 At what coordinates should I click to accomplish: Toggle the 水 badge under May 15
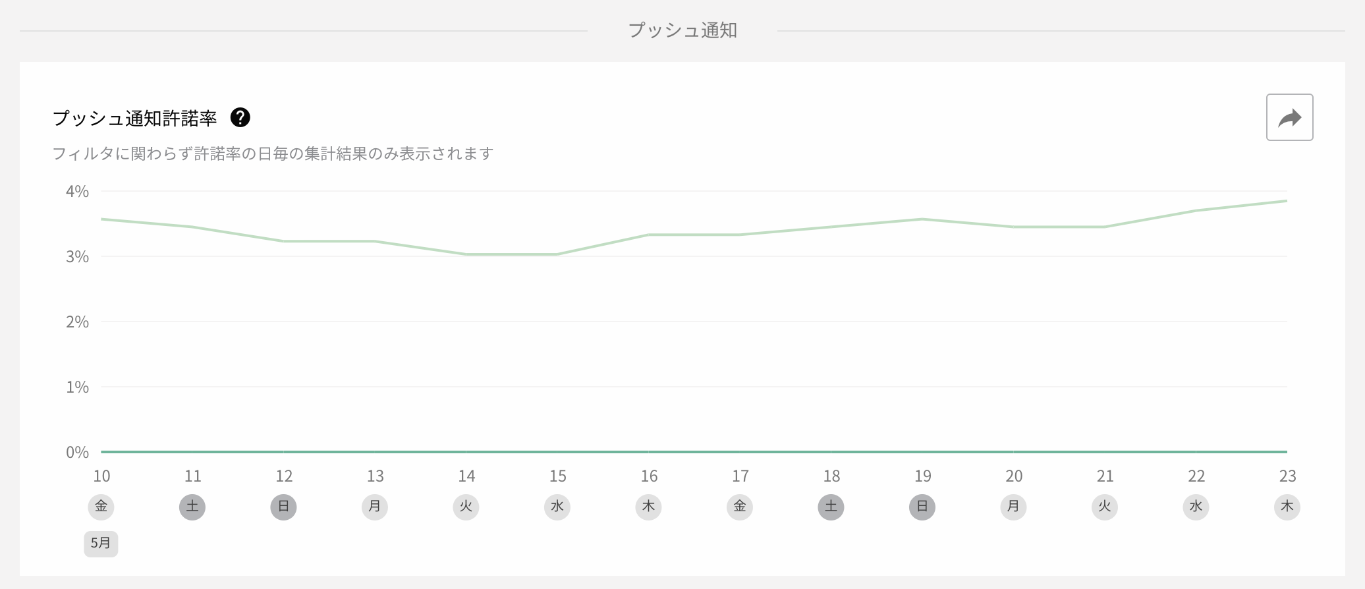click(557, 507)
